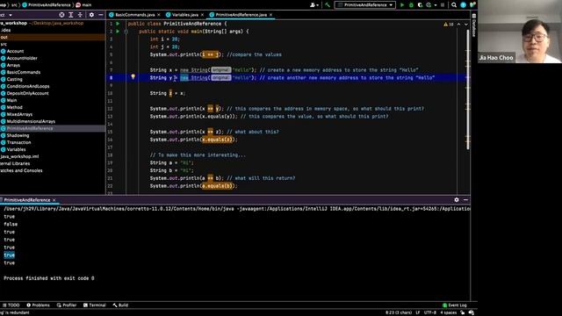Open Project panel settings gear

pos(91,15)
